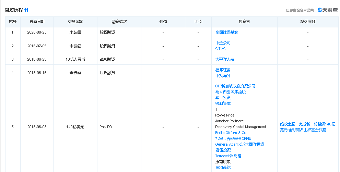Click the 序号 column header
This screenshot has width=340, height=172.
pos(13,22)
